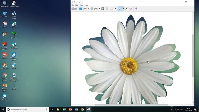The width and height of the screenshot is (199, 112).
Task: Select the TeamViewer desktop icon
Action: coord(5,97)
